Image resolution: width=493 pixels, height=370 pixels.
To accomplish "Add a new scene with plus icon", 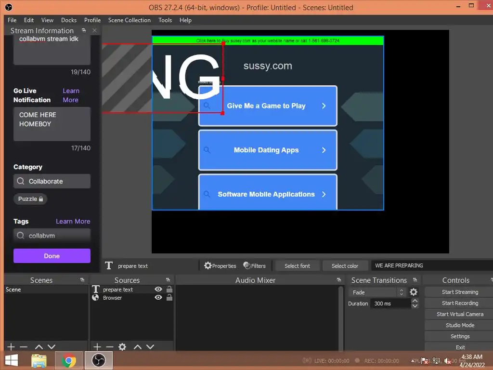I will 11,347.
